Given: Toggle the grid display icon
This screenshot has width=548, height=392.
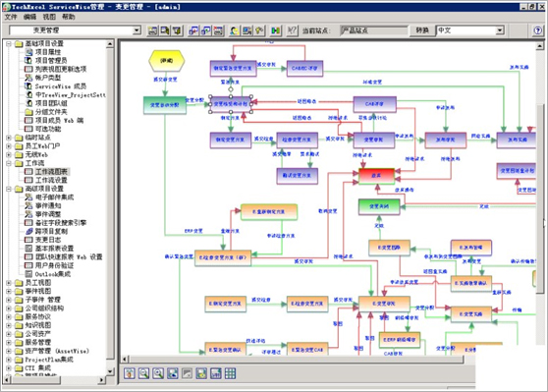Looking at the screenshot, I should click(230, 373).
